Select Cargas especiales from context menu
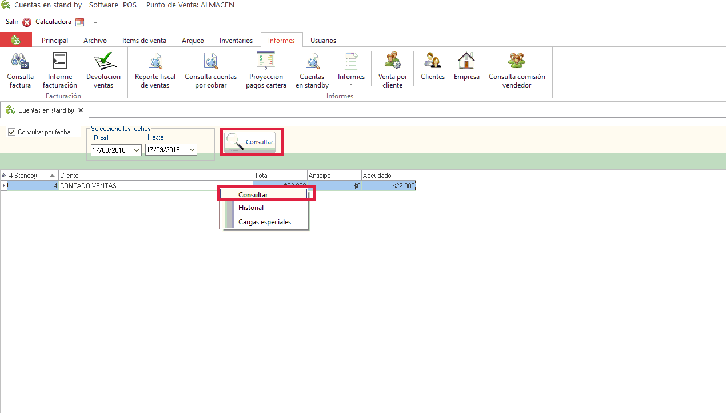 tap(265, 222)
